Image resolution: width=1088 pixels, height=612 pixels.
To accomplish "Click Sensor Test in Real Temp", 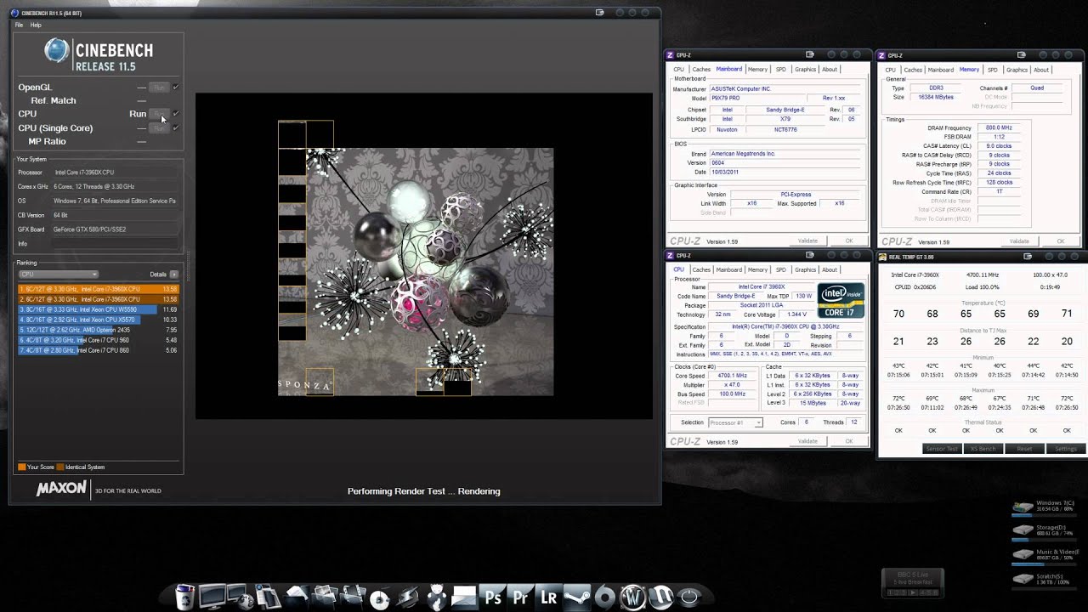I will pyautogui.click(x=942, y=449).
